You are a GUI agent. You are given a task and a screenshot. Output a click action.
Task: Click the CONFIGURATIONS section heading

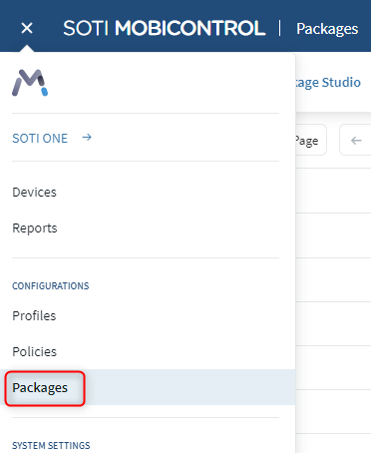click(51, 285)
